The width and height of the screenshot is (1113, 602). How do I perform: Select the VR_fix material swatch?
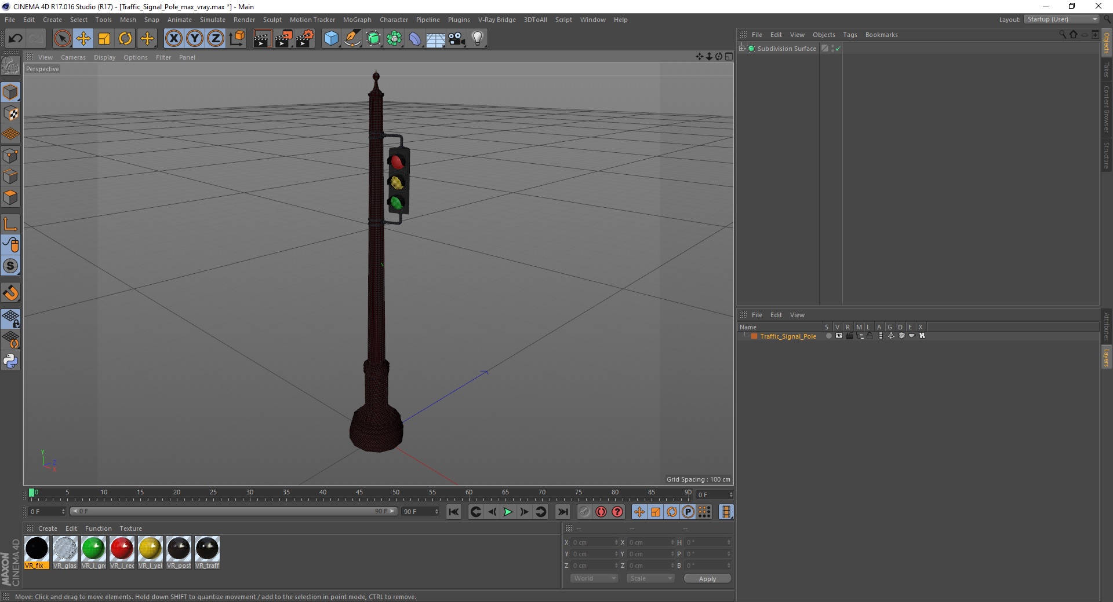[x=37, y=553]
